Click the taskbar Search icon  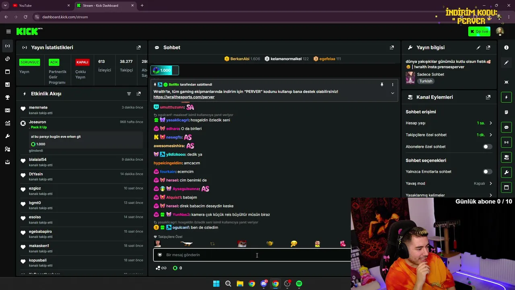tap(228, 284)
